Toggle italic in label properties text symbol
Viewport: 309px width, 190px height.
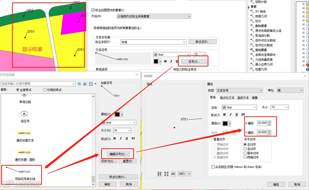171,61
